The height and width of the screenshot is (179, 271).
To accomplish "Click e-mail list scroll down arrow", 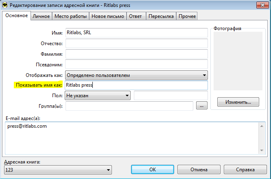I will pos(262,150).
